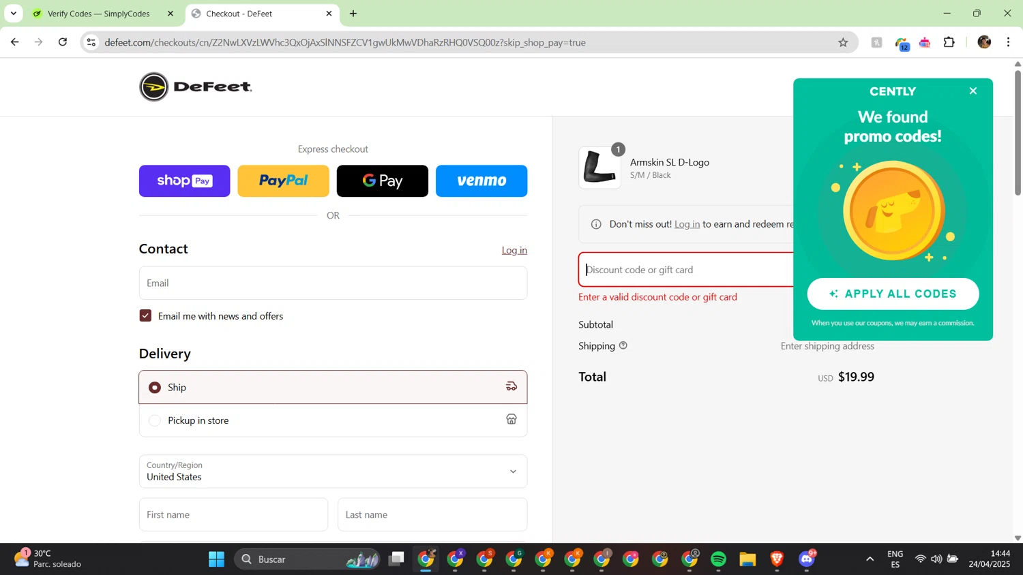The height and width of the screenshot is (575, 1023).
Task: Open the Chrome profile avatar
Action: [984, 42]
